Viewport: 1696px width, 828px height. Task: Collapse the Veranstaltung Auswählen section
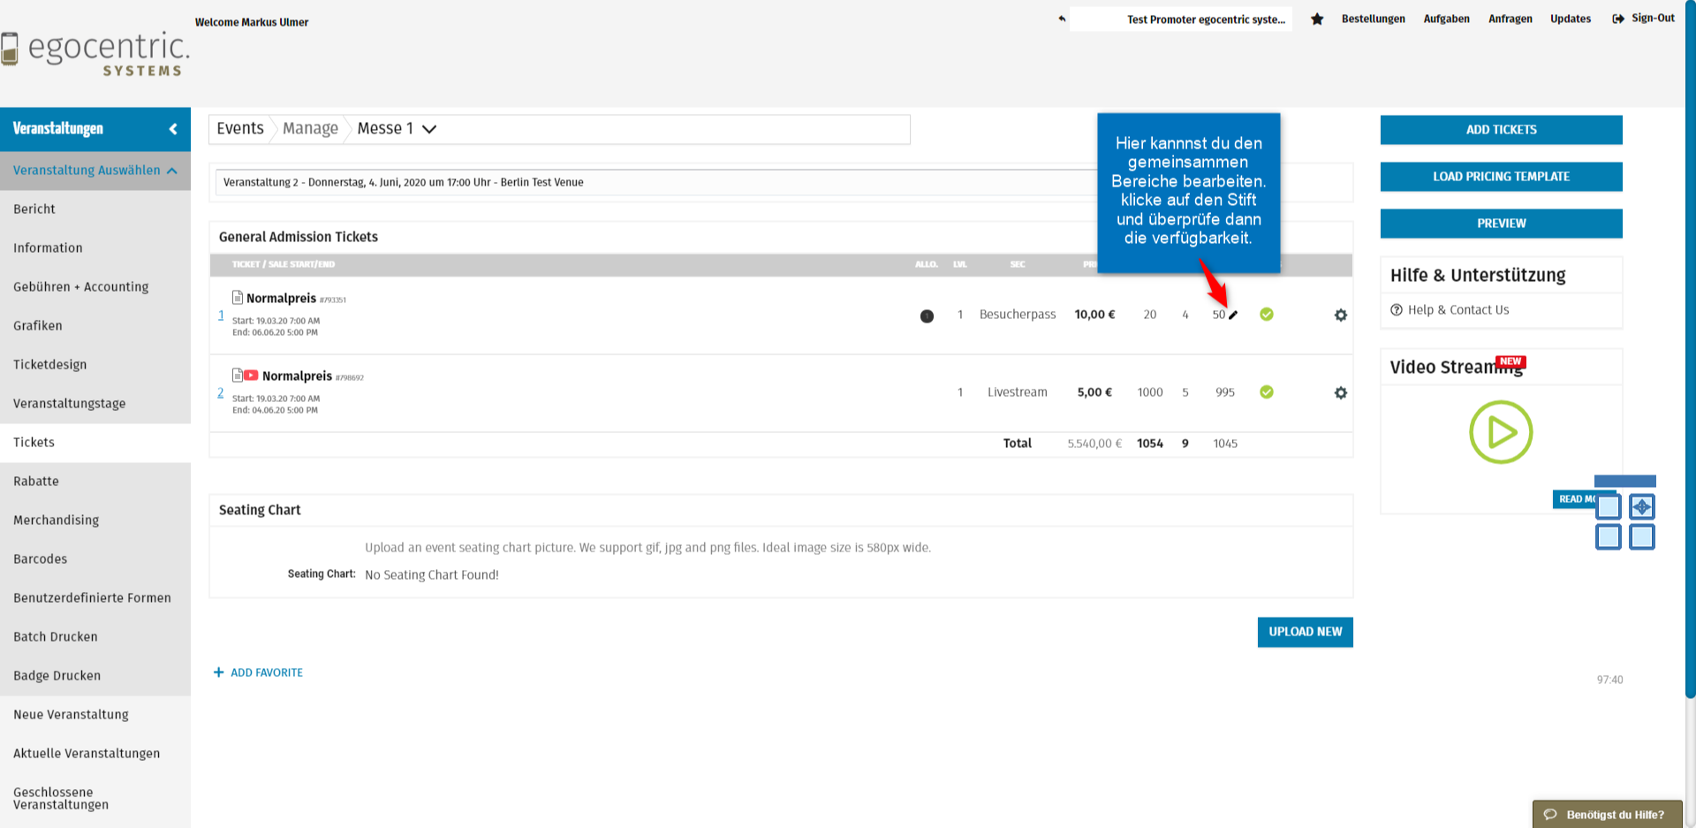pos(172,171)
